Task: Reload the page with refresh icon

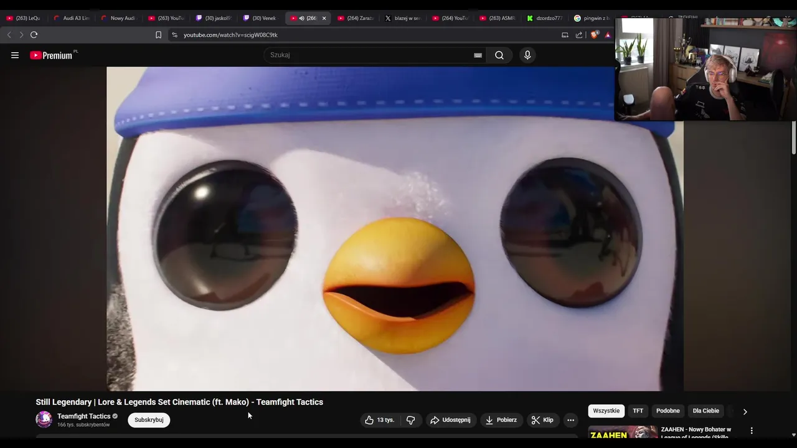Action: pyautogui.click(x=34, y=35)
